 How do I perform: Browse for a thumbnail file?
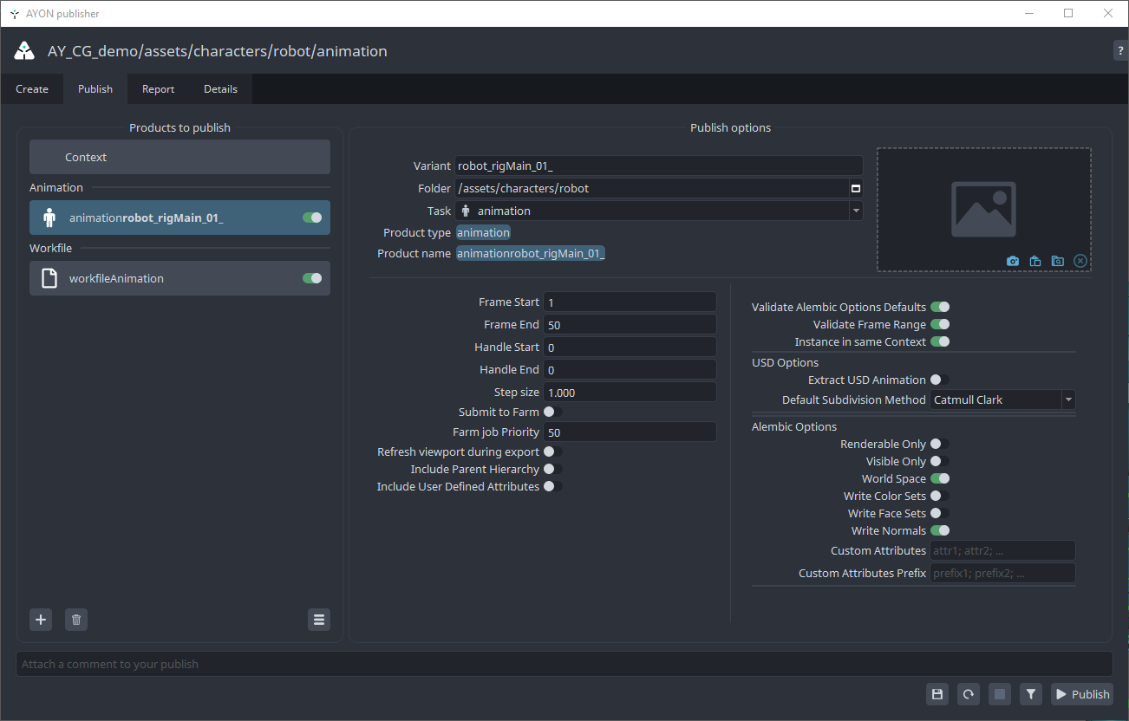tap(1057, 261)
